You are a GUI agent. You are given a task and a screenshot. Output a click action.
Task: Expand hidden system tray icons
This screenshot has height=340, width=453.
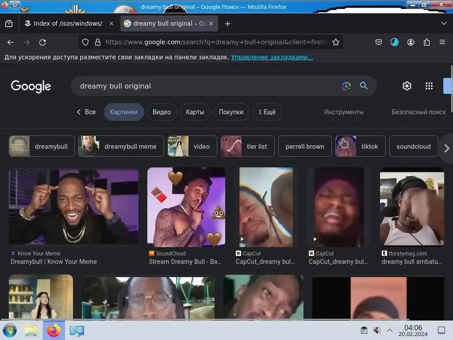[390, 330]
